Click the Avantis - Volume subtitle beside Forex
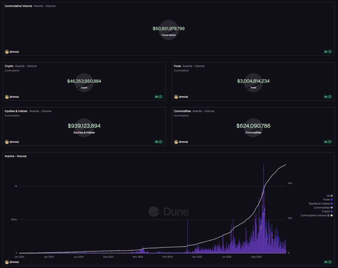The width and height of the screenshot is (338, 268). [x=193, y=66]
